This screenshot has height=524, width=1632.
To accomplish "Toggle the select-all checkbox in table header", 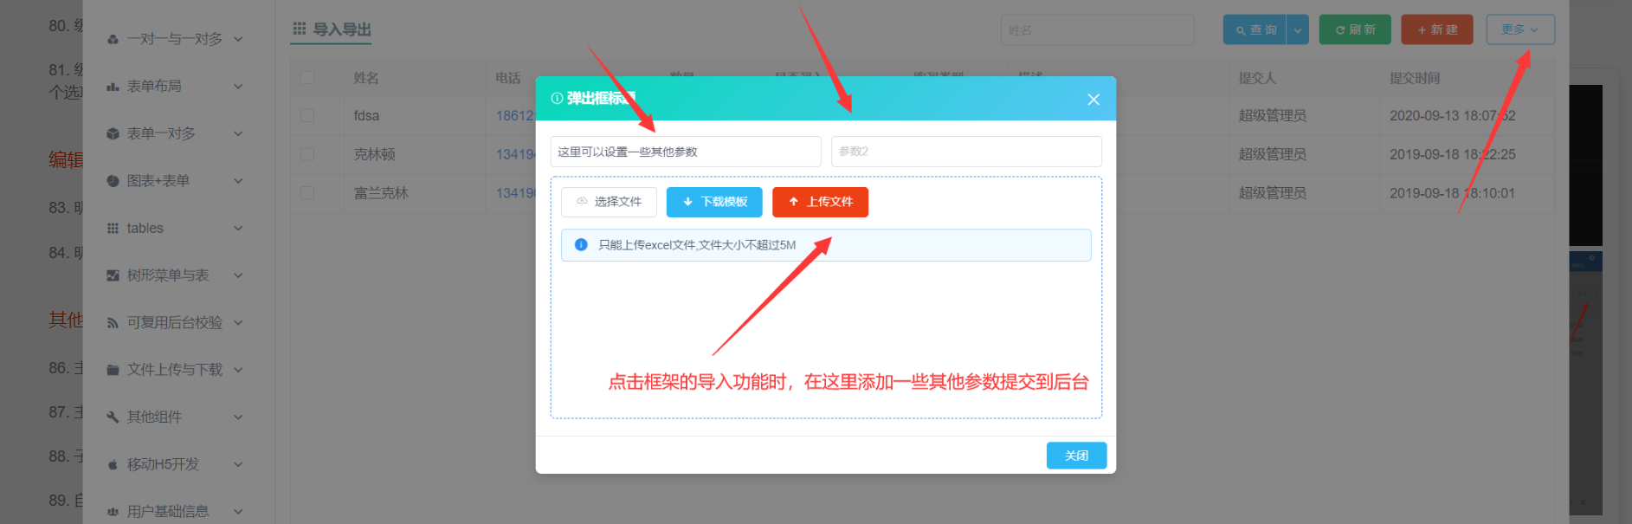I will tap(307, 78).
